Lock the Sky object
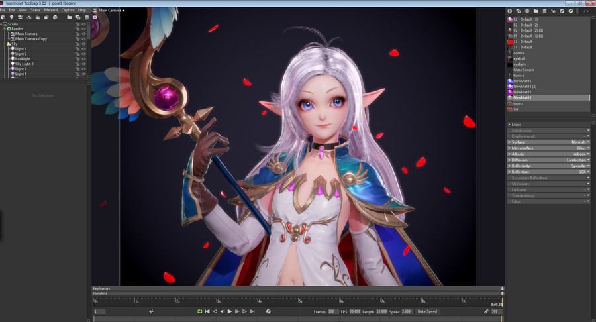The height and width of the screenshot is (322, 596). pyautogui.click(x=78, y=44)
